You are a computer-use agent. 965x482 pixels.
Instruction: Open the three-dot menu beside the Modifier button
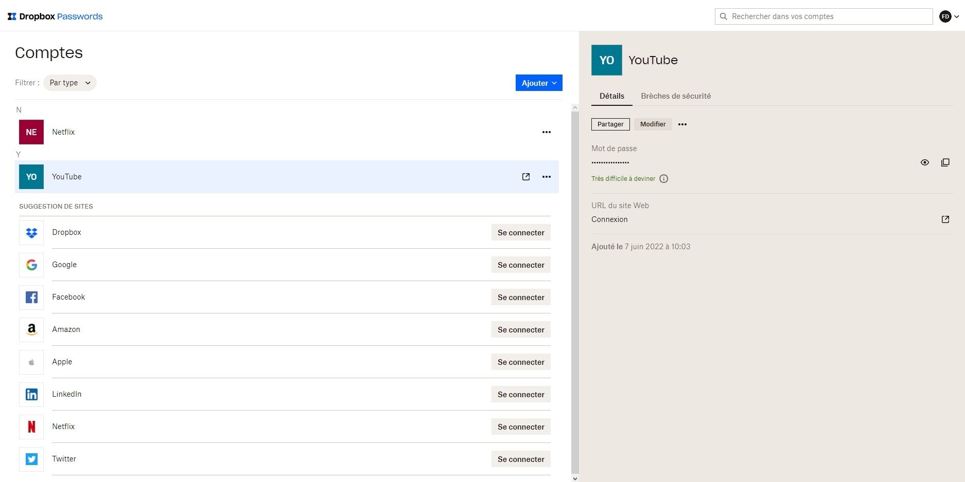tap(682, 124)
